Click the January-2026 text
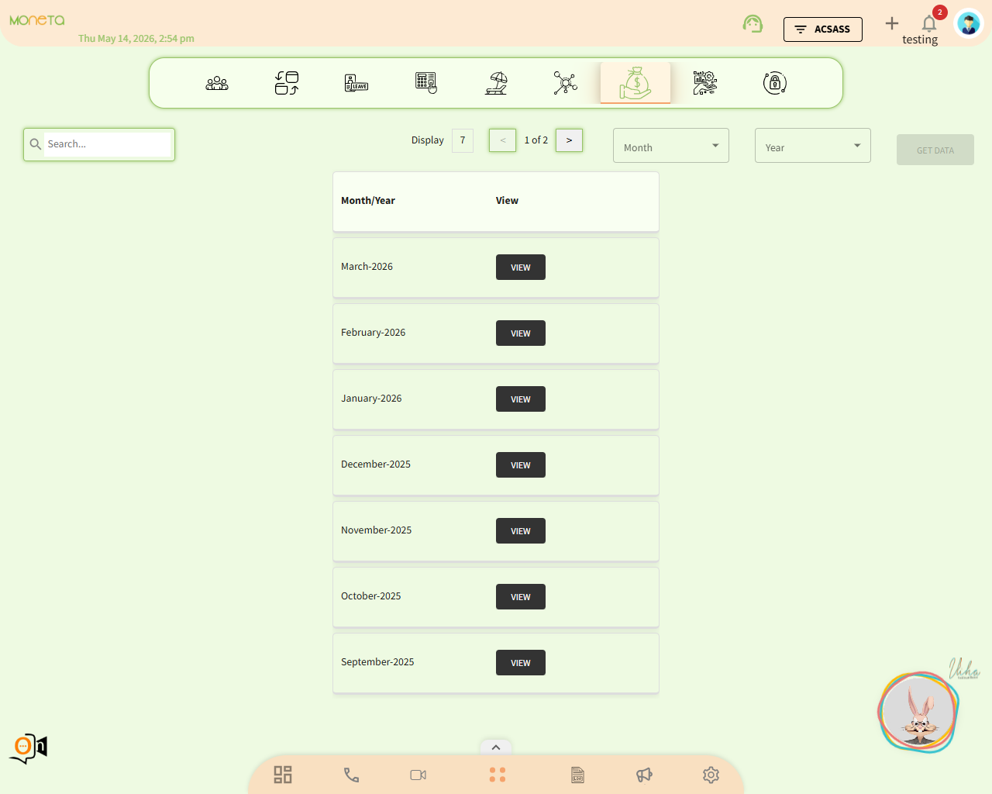This screenshot has width=992, height=794. [371, 399]
